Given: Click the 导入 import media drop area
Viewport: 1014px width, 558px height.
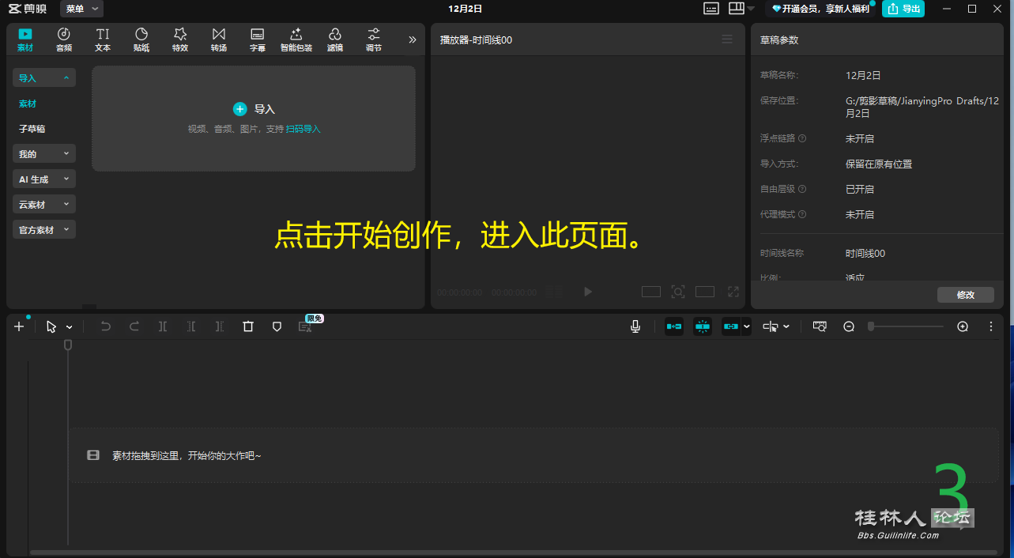Looking at the screenshot, I should tap(254, 118).
